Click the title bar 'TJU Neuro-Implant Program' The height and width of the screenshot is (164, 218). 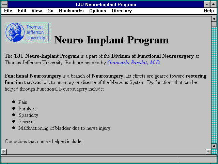tap(106, 4)
